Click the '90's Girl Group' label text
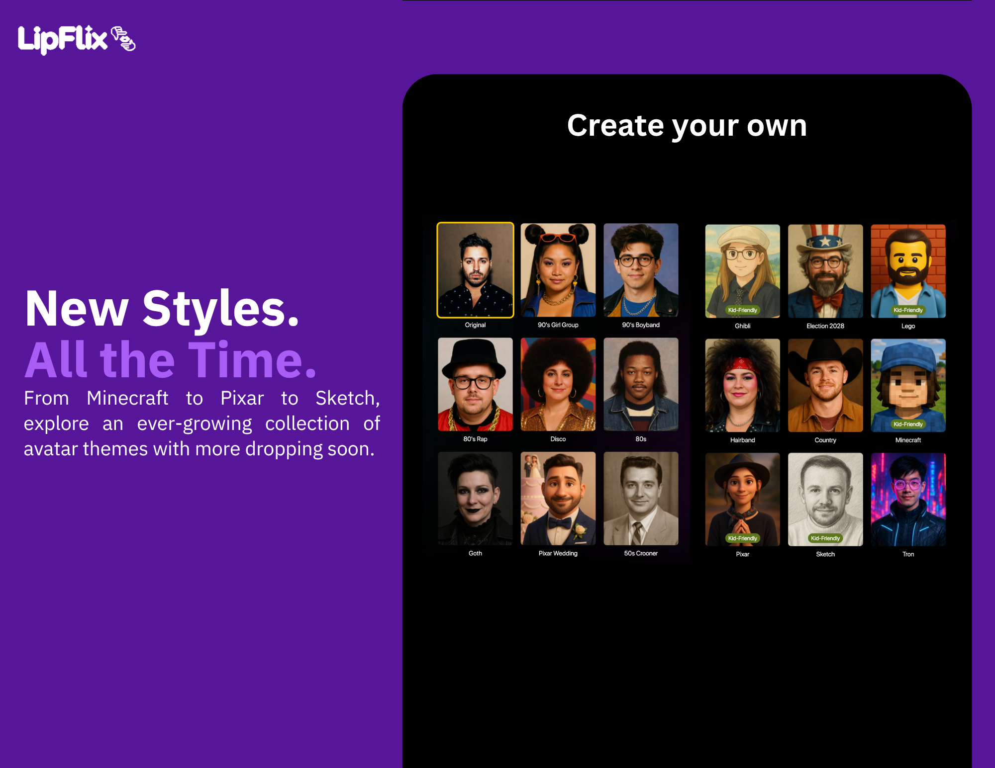Viewport: 995px width, 768px height. [x=558, y=325]
